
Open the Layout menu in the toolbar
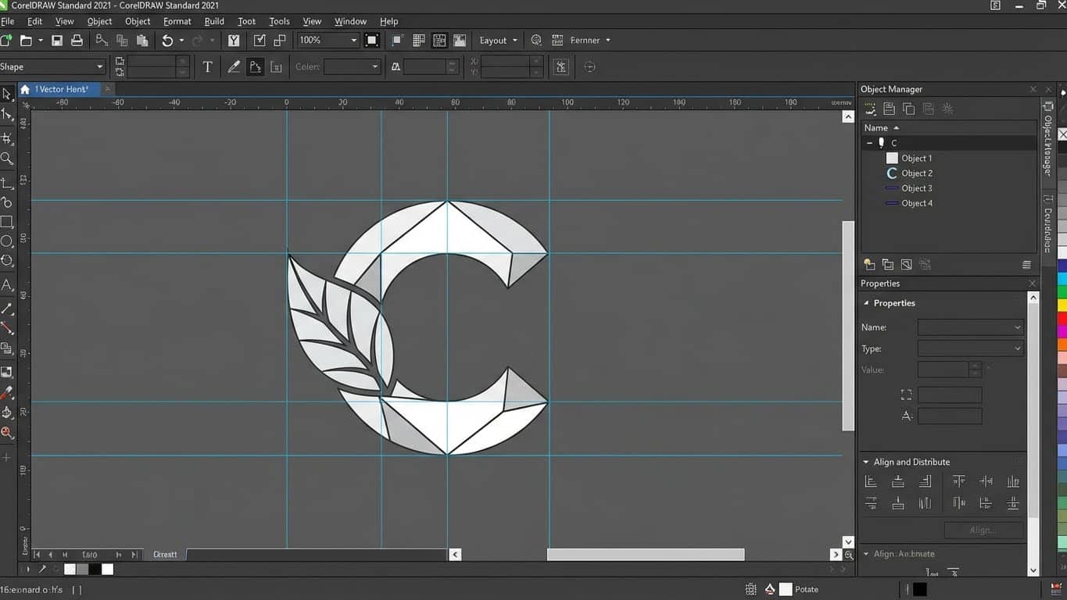click(496, 40)
